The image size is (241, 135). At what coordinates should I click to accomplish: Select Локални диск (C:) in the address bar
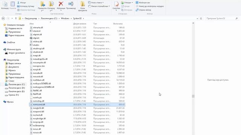tap(49, 18)
